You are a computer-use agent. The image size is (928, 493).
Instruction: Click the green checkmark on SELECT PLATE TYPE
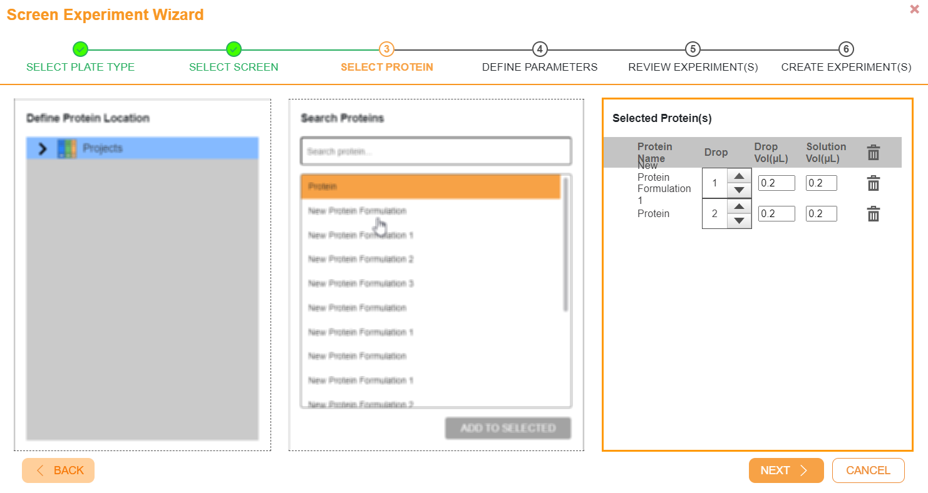click(80, 49)
